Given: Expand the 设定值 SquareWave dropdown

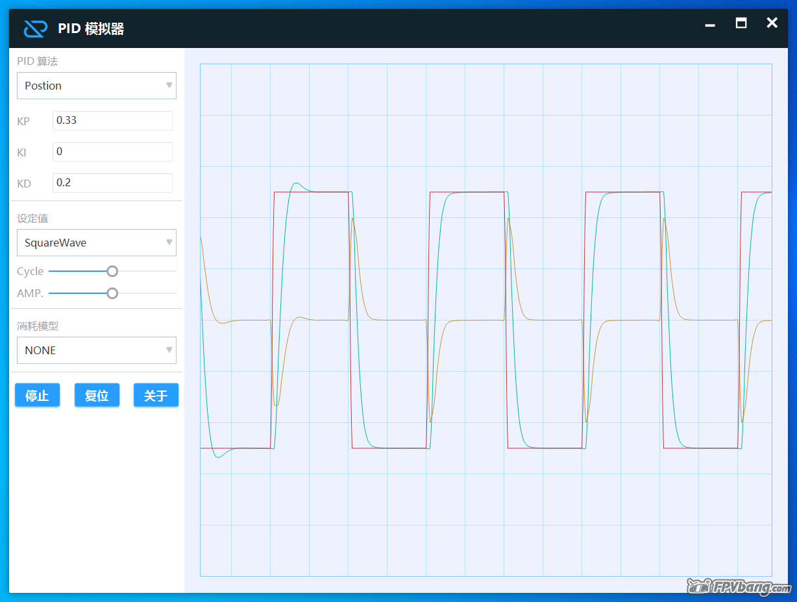Looking at the screenshot, I should click(97, 243).
